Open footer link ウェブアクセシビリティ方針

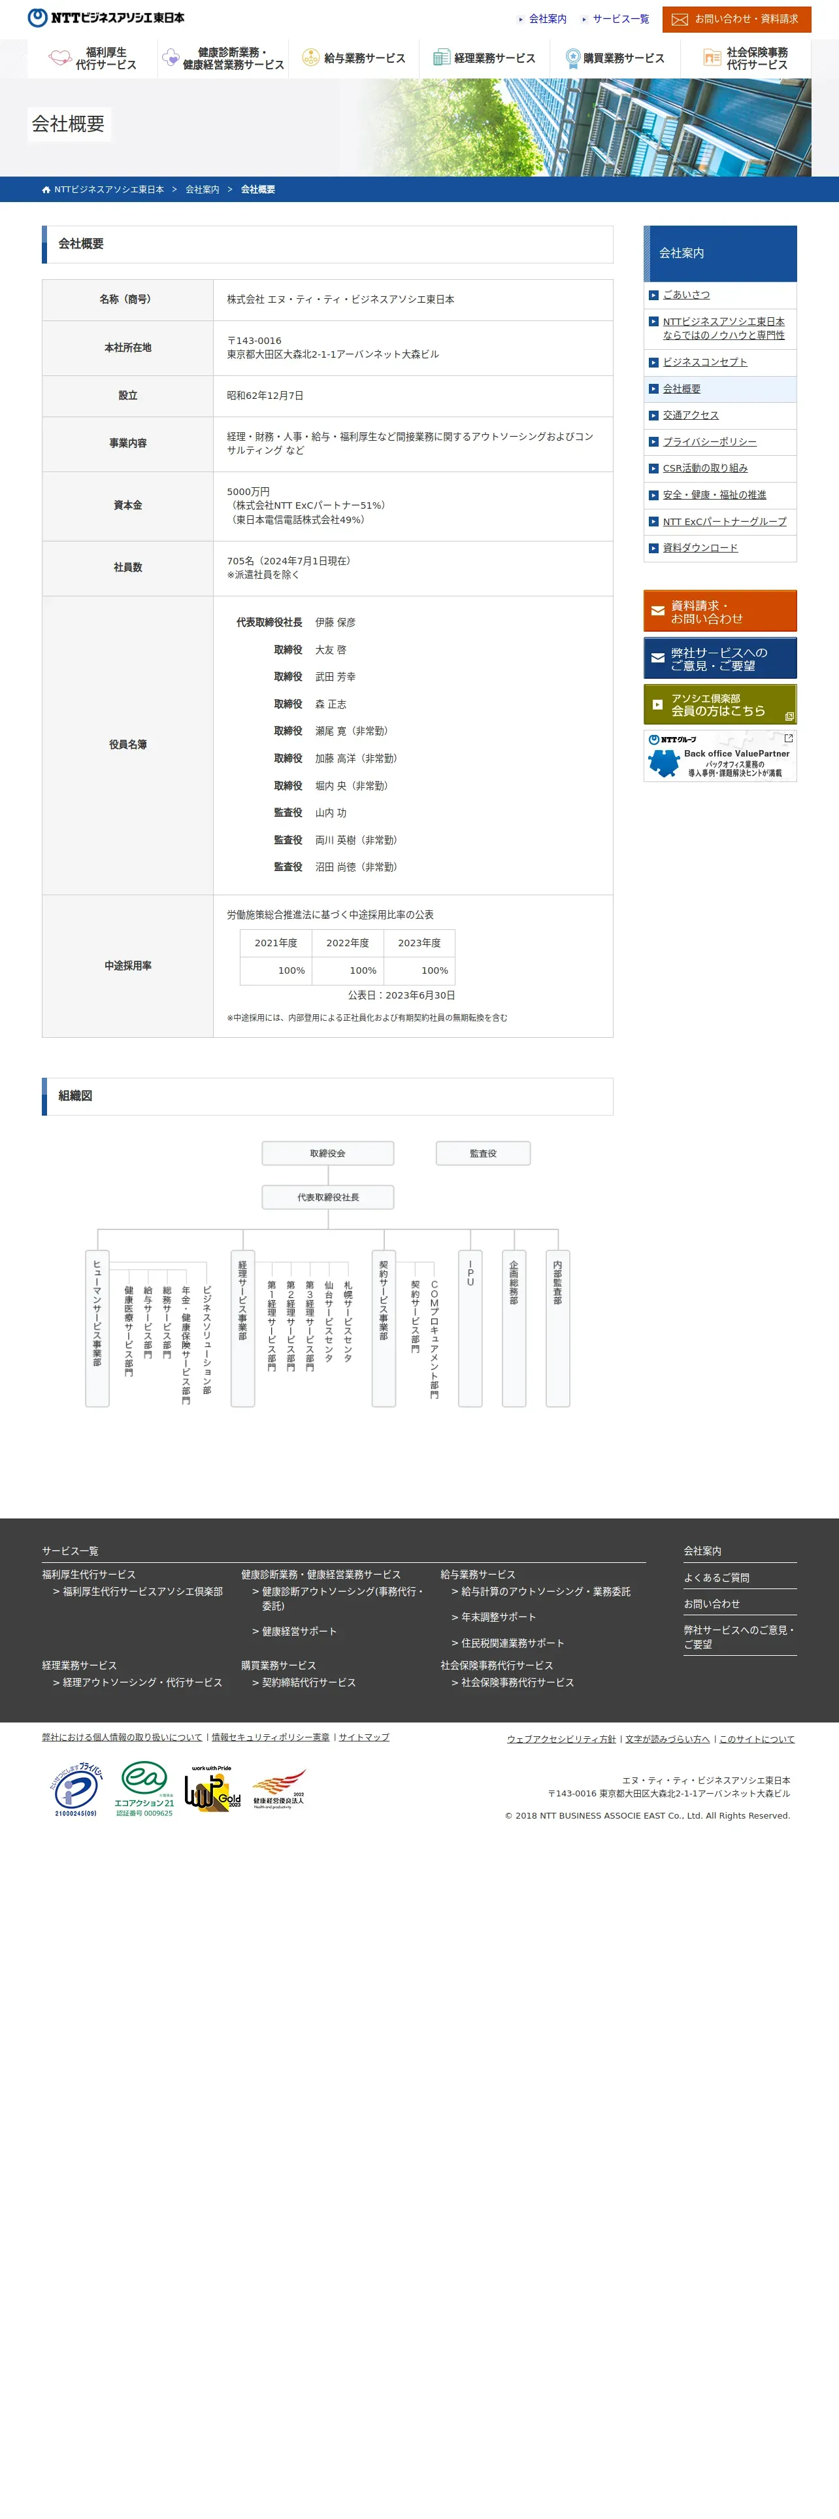pos(561,1739)
